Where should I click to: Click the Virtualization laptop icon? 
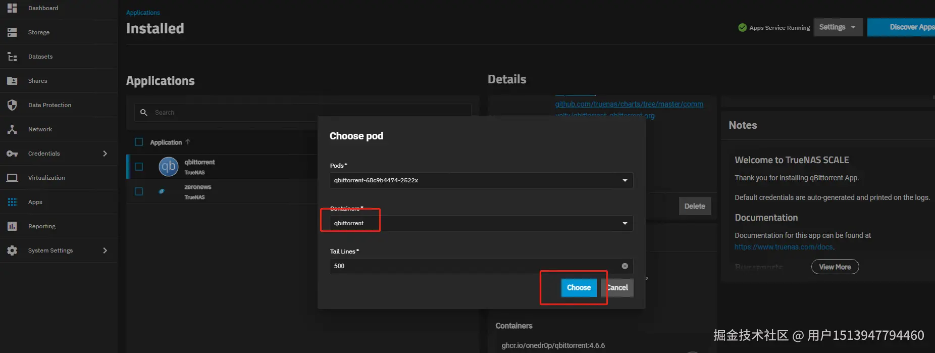pyautogui.click(x=12, y=178)
